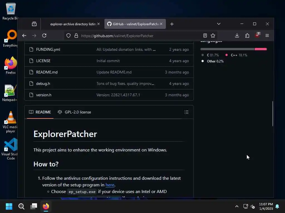Open Task View on the taskbar

[34, 206]
